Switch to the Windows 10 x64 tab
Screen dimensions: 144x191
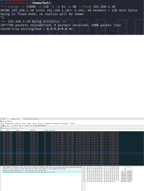(15, 119)
